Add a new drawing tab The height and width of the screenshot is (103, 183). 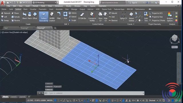[x=55, y=28]
